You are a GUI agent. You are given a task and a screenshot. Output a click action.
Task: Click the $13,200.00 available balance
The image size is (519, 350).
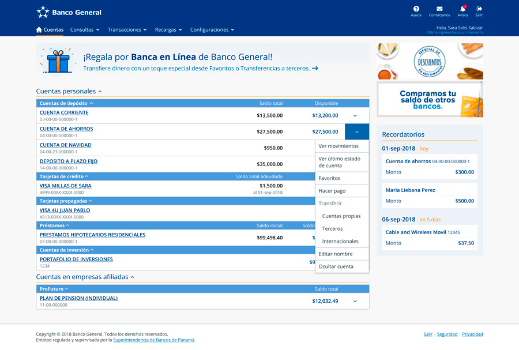[325, 115]
